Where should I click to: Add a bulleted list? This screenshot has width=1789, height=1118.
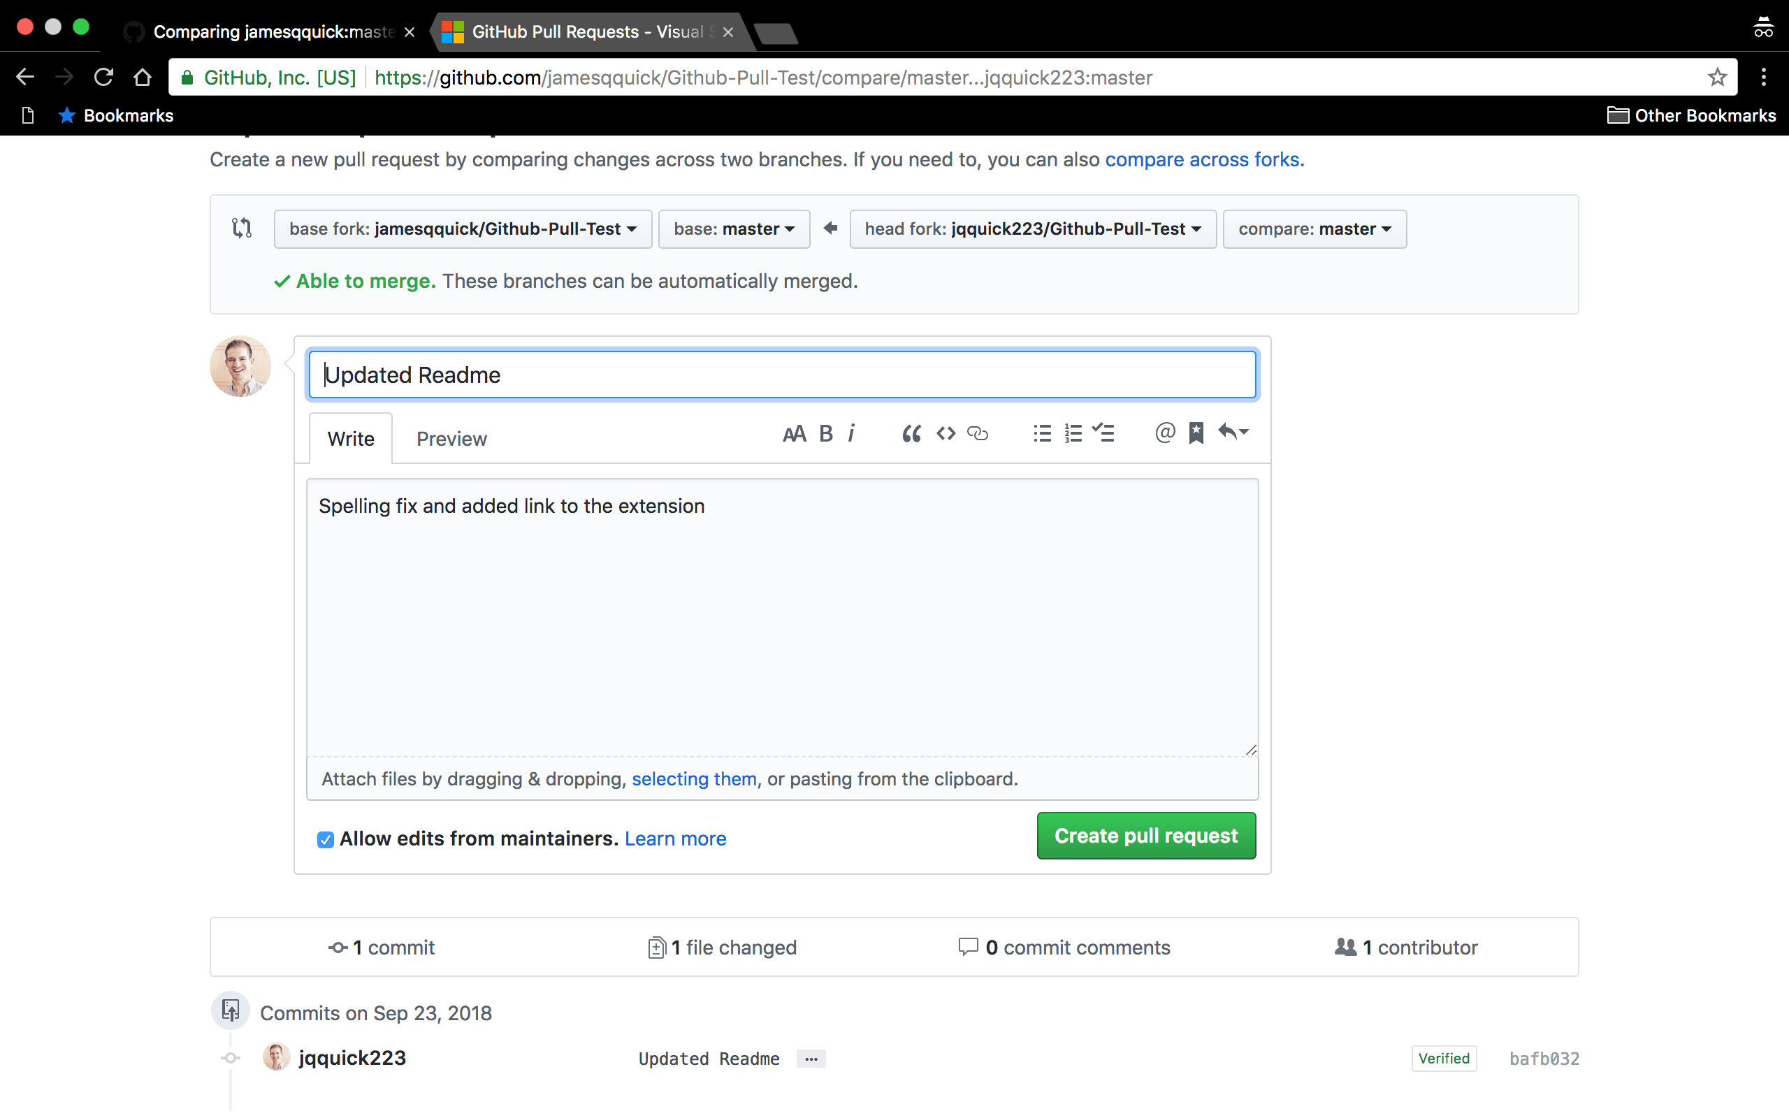[x=1043, y=433]
